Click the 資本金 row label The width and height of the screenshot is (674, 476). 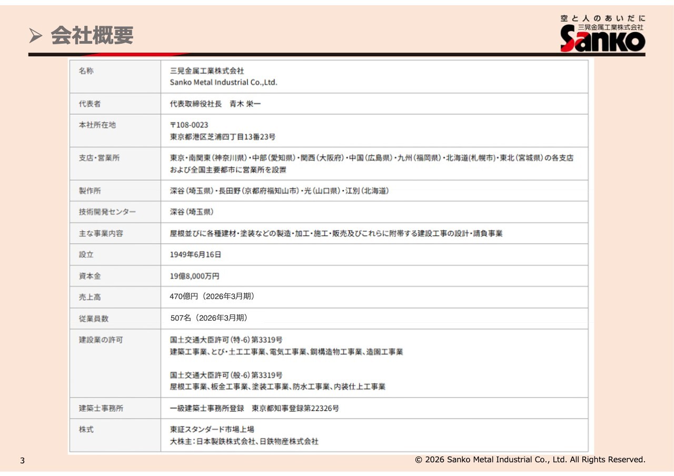tap(90, 276)
